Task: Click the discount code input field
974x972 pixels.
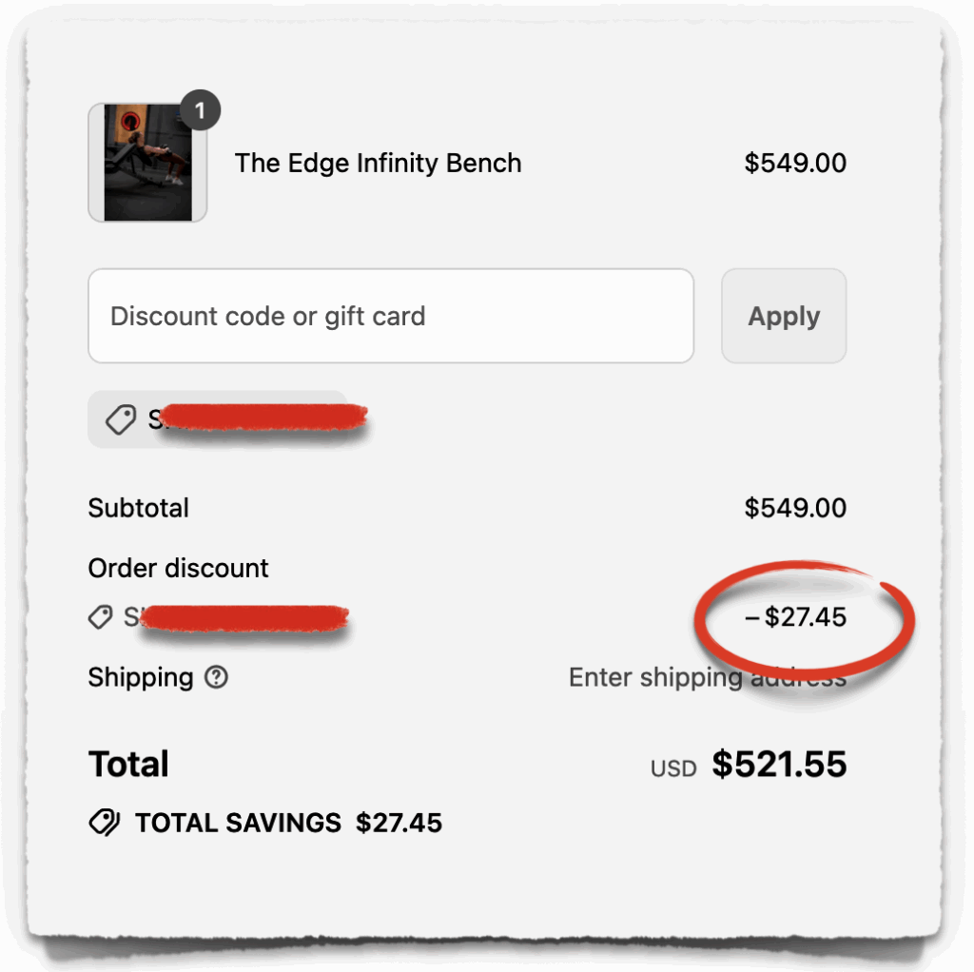Action: (x=390, y=316)
